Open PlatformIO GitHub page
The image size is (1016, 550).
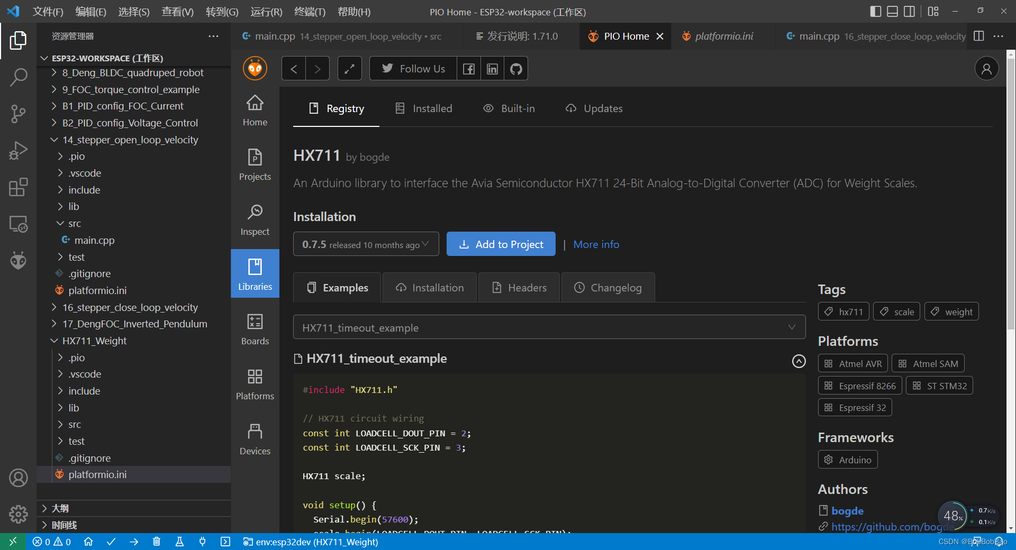(x=516, y=69)
